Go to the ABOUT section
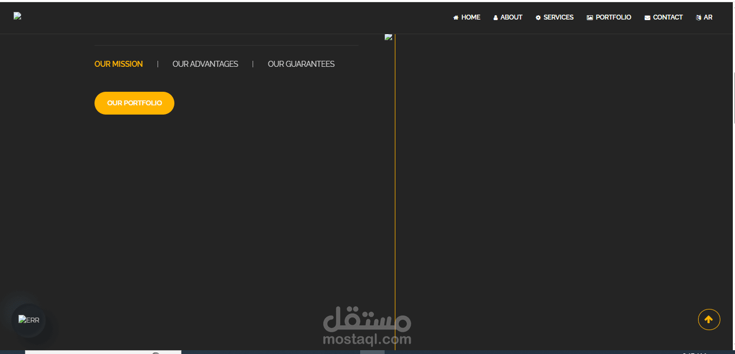The height and width of the screenshot is (354, 735). tap(507, 17)
